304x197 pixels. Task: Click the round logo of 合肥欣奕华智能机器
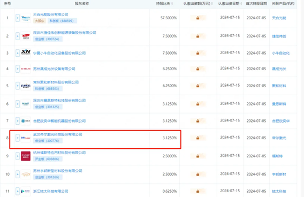[x=26, y=121]
